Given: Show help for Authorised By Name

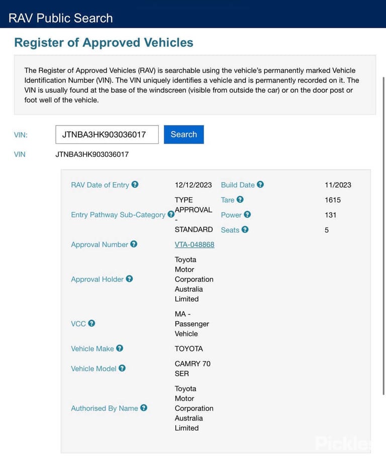Looking at the screenshot, I should 144,408.
